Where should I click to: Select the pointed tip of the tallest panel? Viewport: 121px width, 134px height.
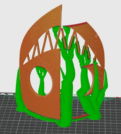61,6
